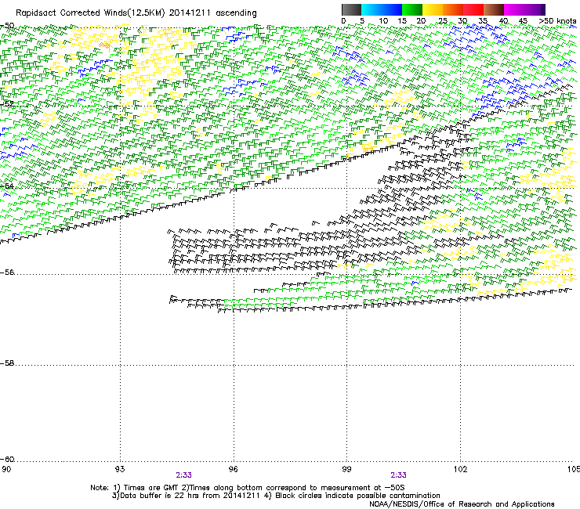Select the -54 latitude axis label
The width and height of the screenshot is (580, 509).
click(7, 186)
